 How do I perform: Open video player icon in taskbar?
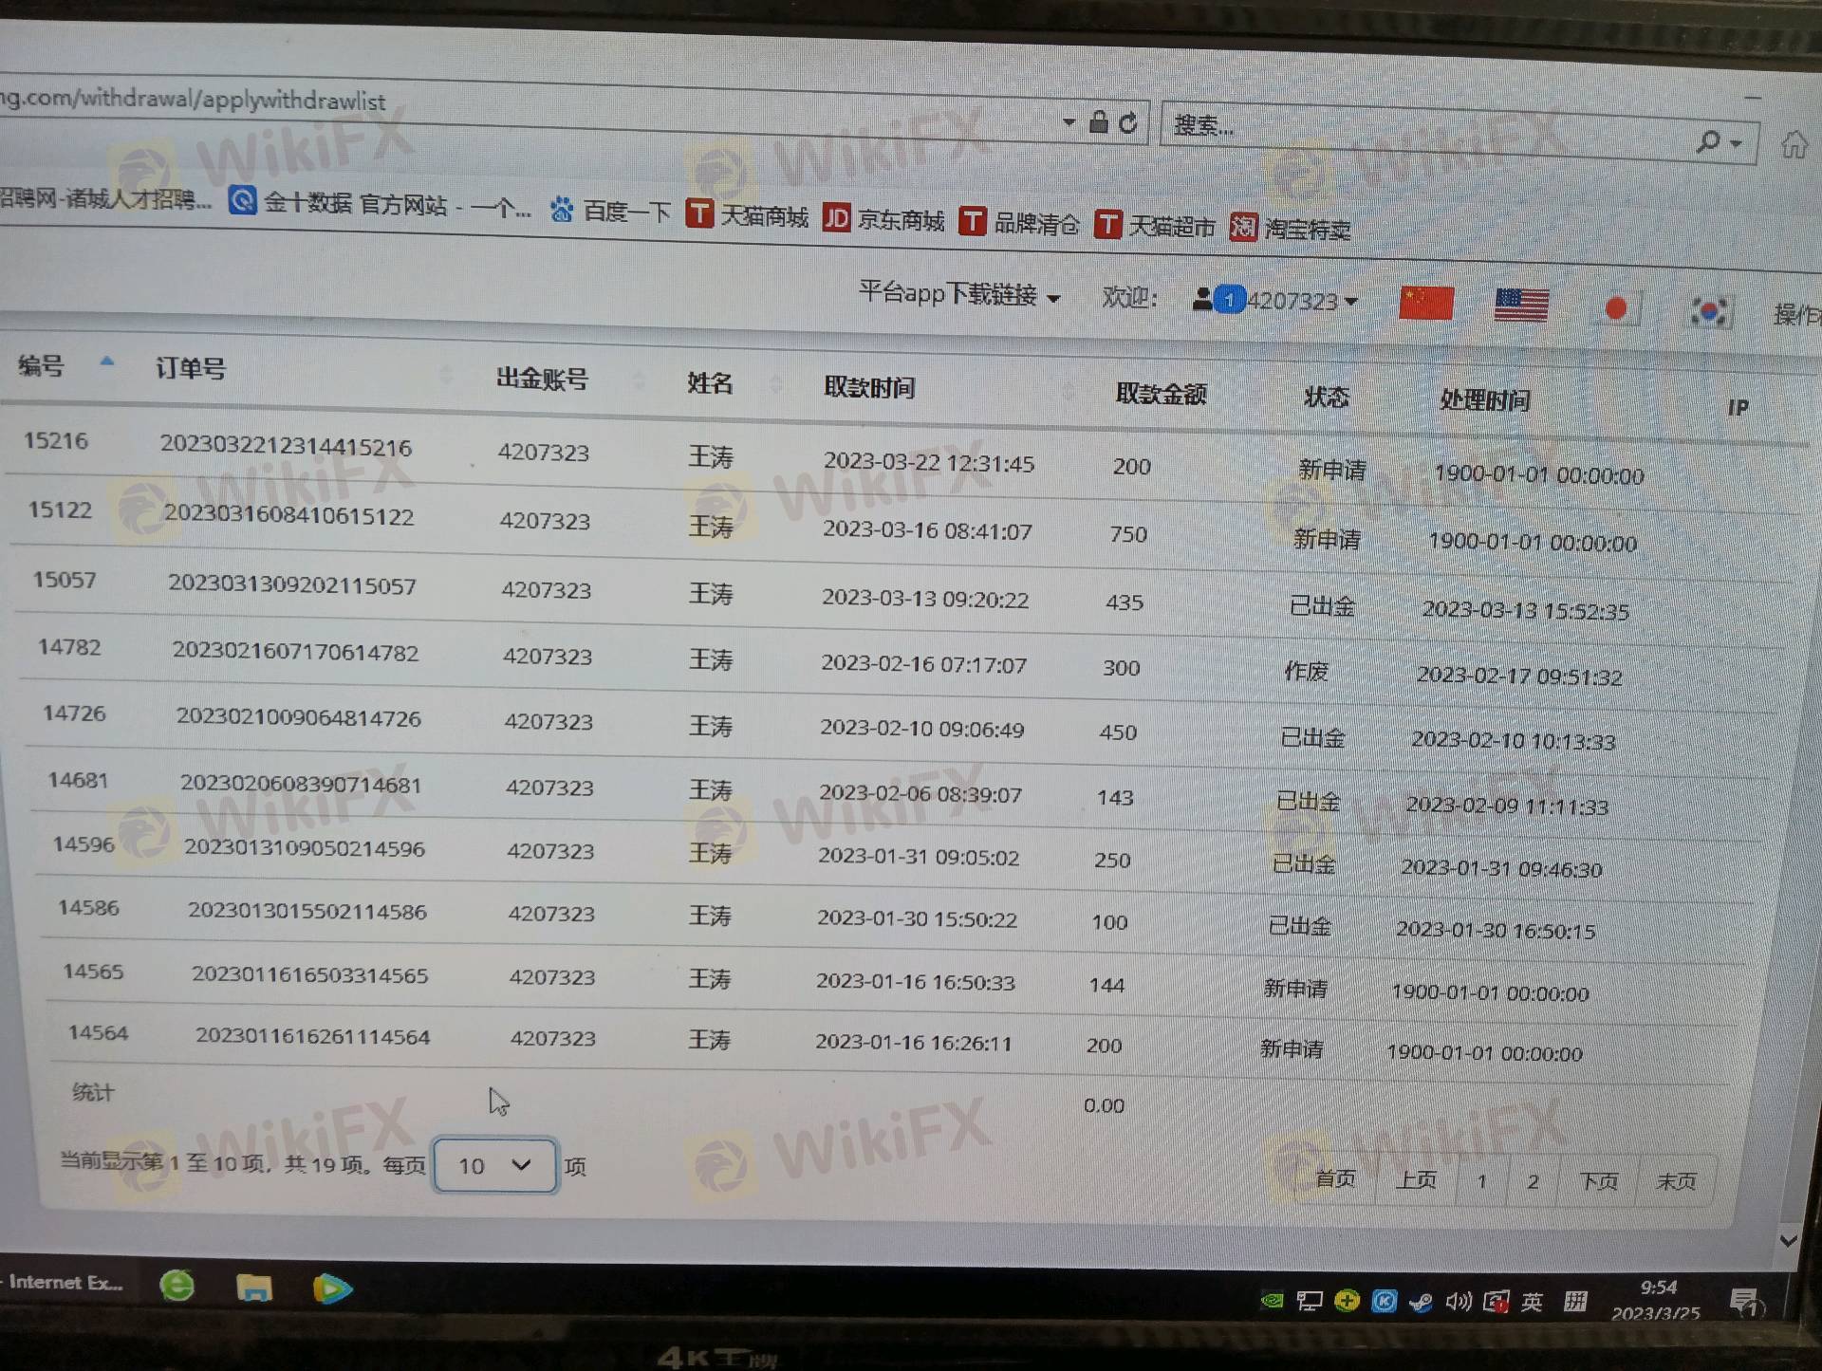[x=331, y=1288]
